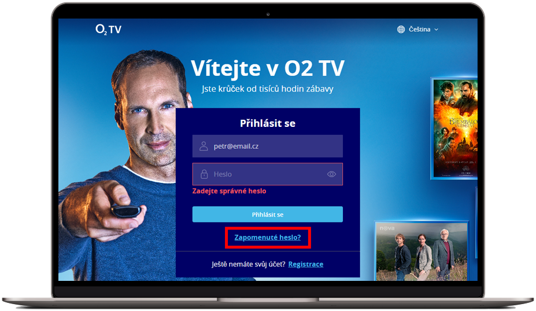Focus the petr@email.cz email field
The image size is (536, 311).
[x=267, y=147]
